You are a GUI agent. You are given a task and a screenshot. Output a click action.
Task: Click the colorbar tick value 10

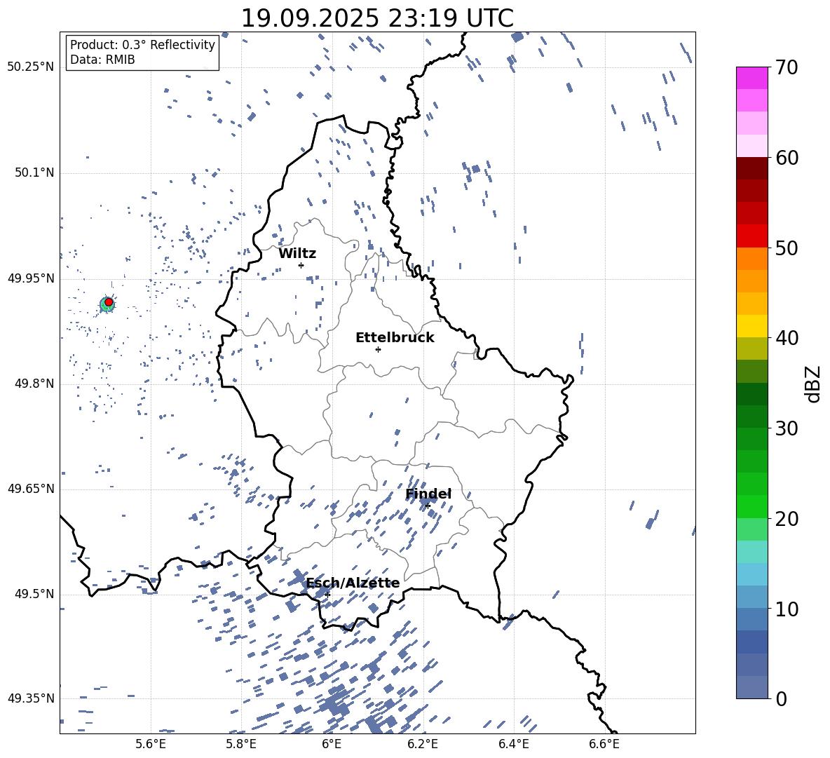(x=787, y=609)
